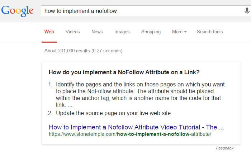Switch to the Videos tab
This screenshot has width=251, height=152.
point(72,32)
